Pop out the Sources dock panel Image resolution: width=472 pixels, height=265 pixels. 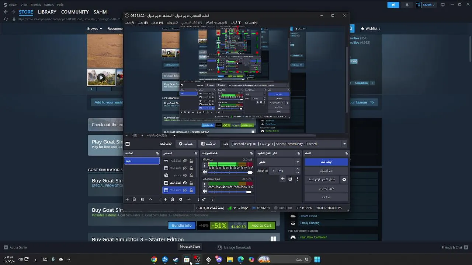tap(196, 153)
